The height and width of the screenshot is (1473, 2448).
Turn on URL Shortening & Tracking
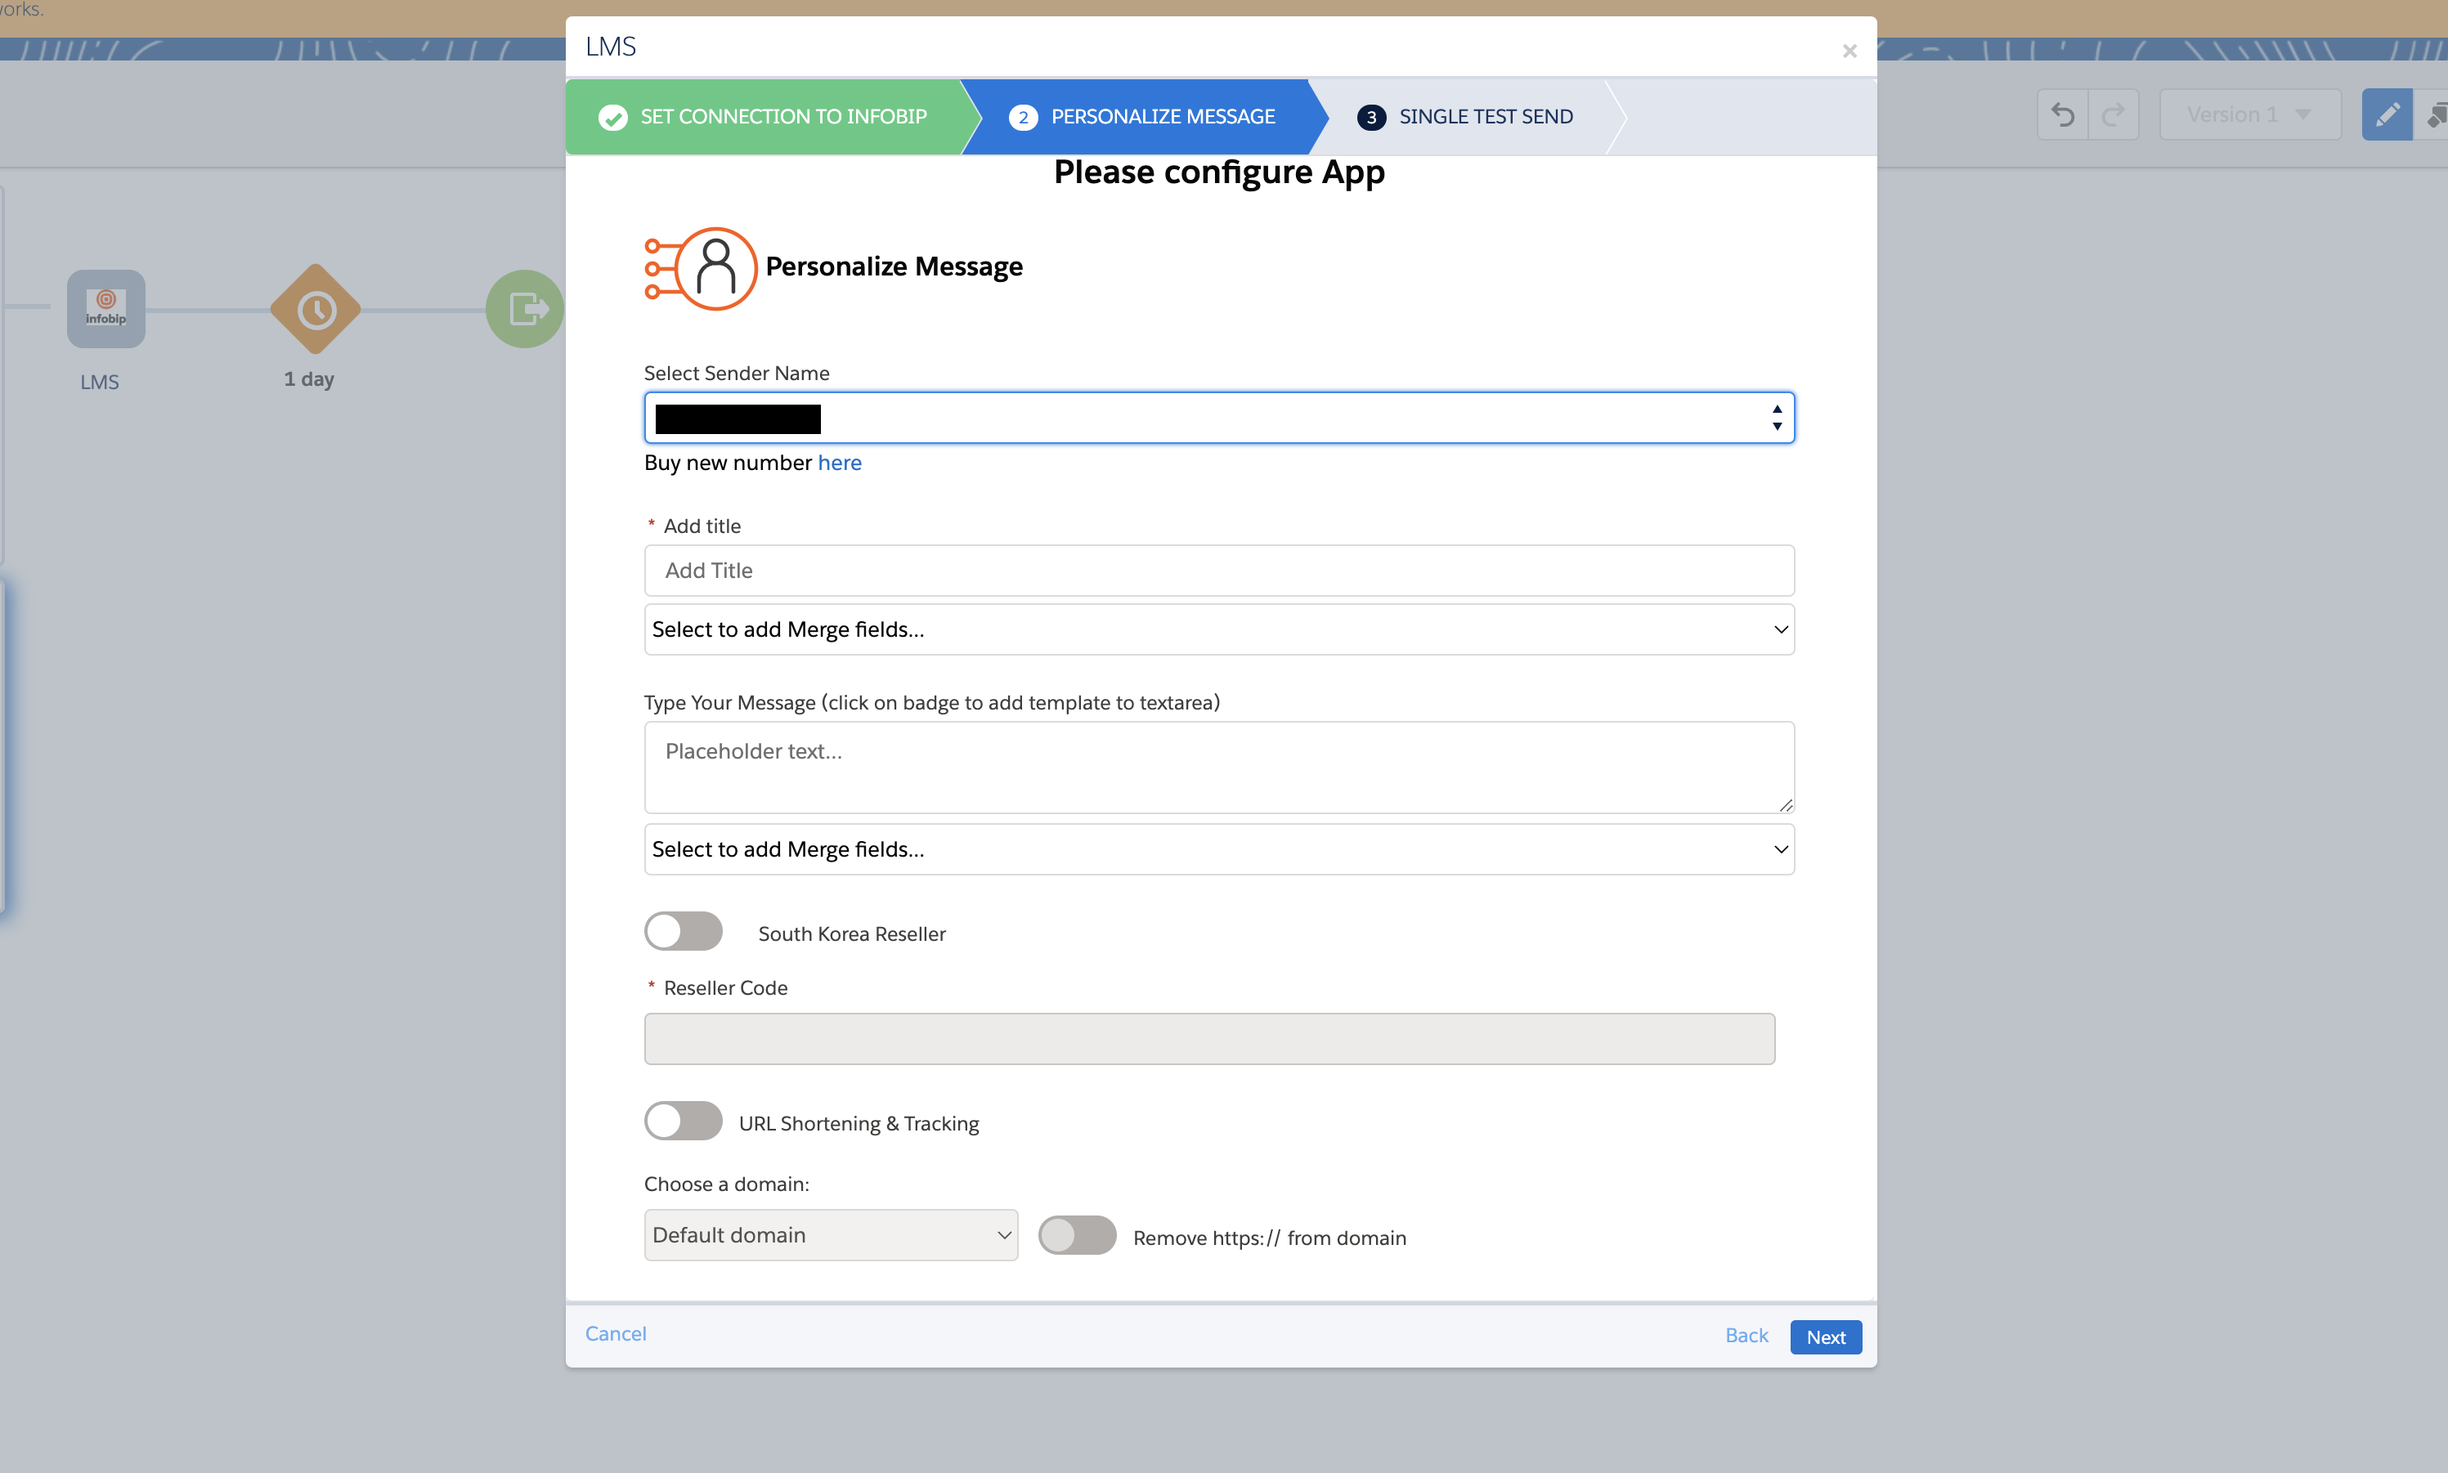click(x=683, y=1121)
